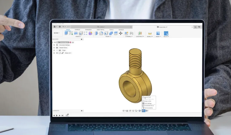Click the new design plus button
The height and width of the screenshot is (135, 231).
tap(195, 27)
